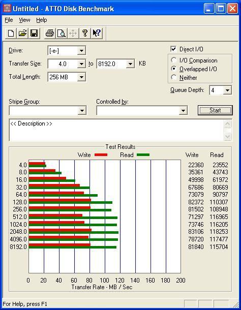Select the I/O Comparison radio button
This screenshot has height=310, width=241.
pyautogui.click(x=174, y=60)
